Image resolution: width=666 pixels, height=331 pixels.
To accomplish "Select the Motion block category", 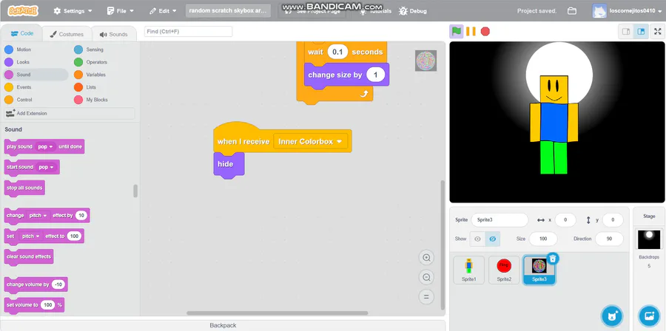I will pyautogui.click(x=18, y=50).
